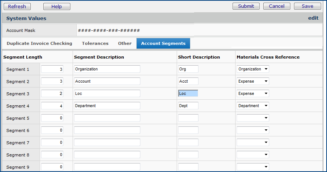
Task: Open the Help page
Action: (x=57, y=6)
